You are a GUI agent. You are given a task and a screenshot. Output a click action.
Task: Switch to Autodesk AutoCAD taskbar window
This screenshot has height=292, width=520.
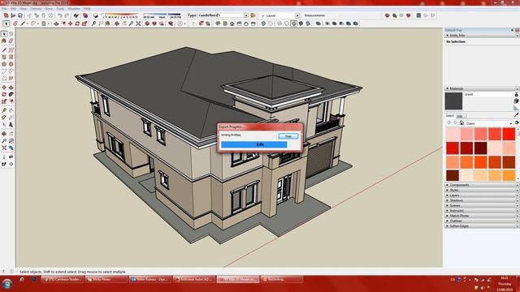tap(194, 279)
